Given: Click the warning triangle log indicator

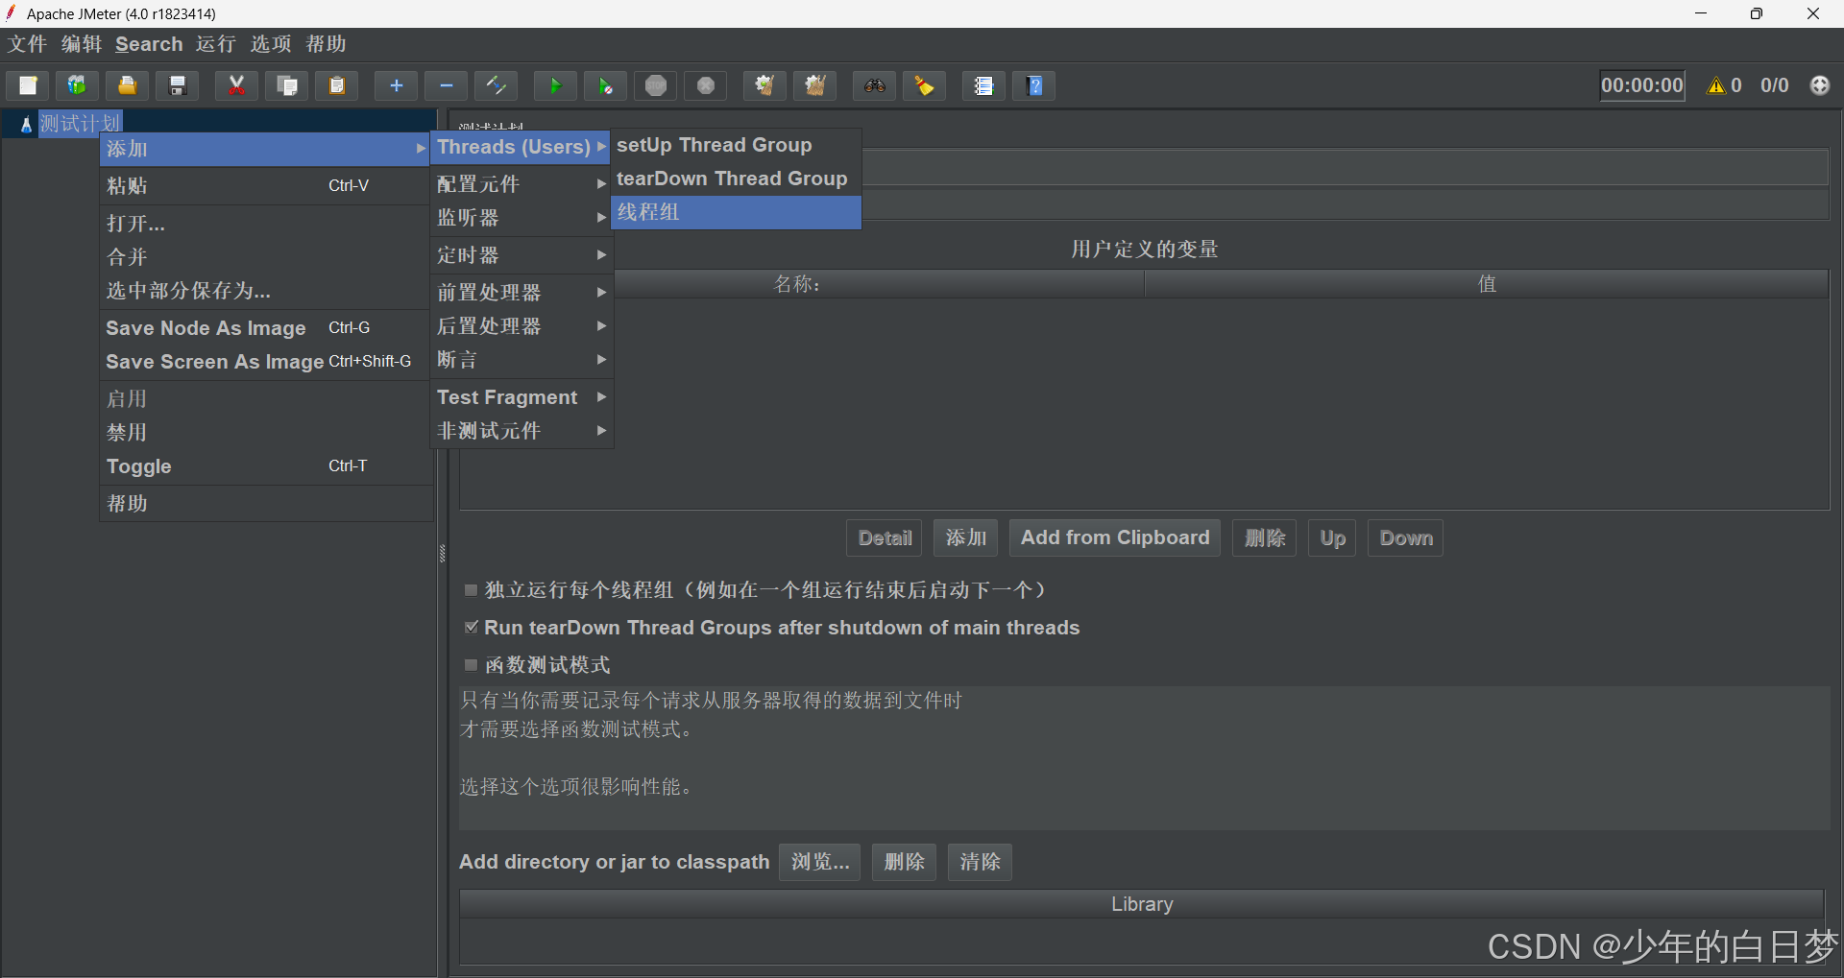Looking at the screenshot, I should 1716,85.
